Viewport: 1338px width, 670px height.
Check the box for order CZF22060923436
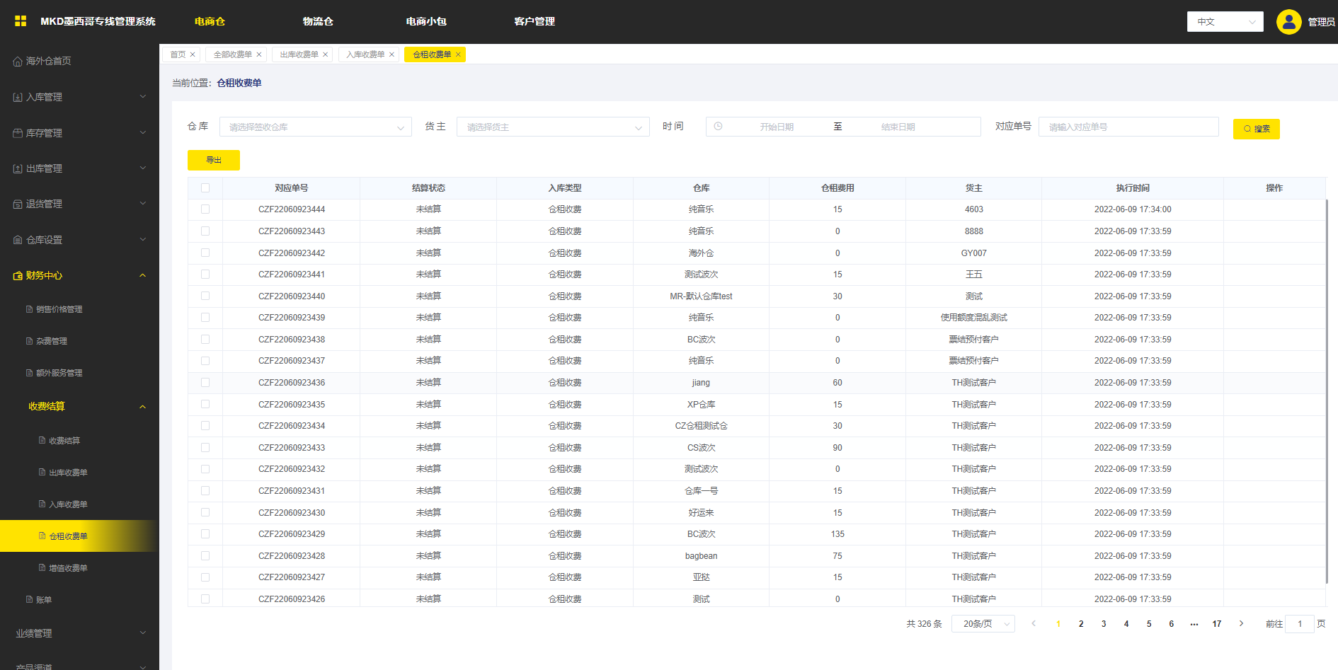(x=205, y=383)
